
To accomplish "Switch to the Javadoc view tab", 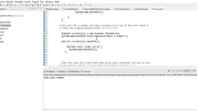I will [61, 71].
